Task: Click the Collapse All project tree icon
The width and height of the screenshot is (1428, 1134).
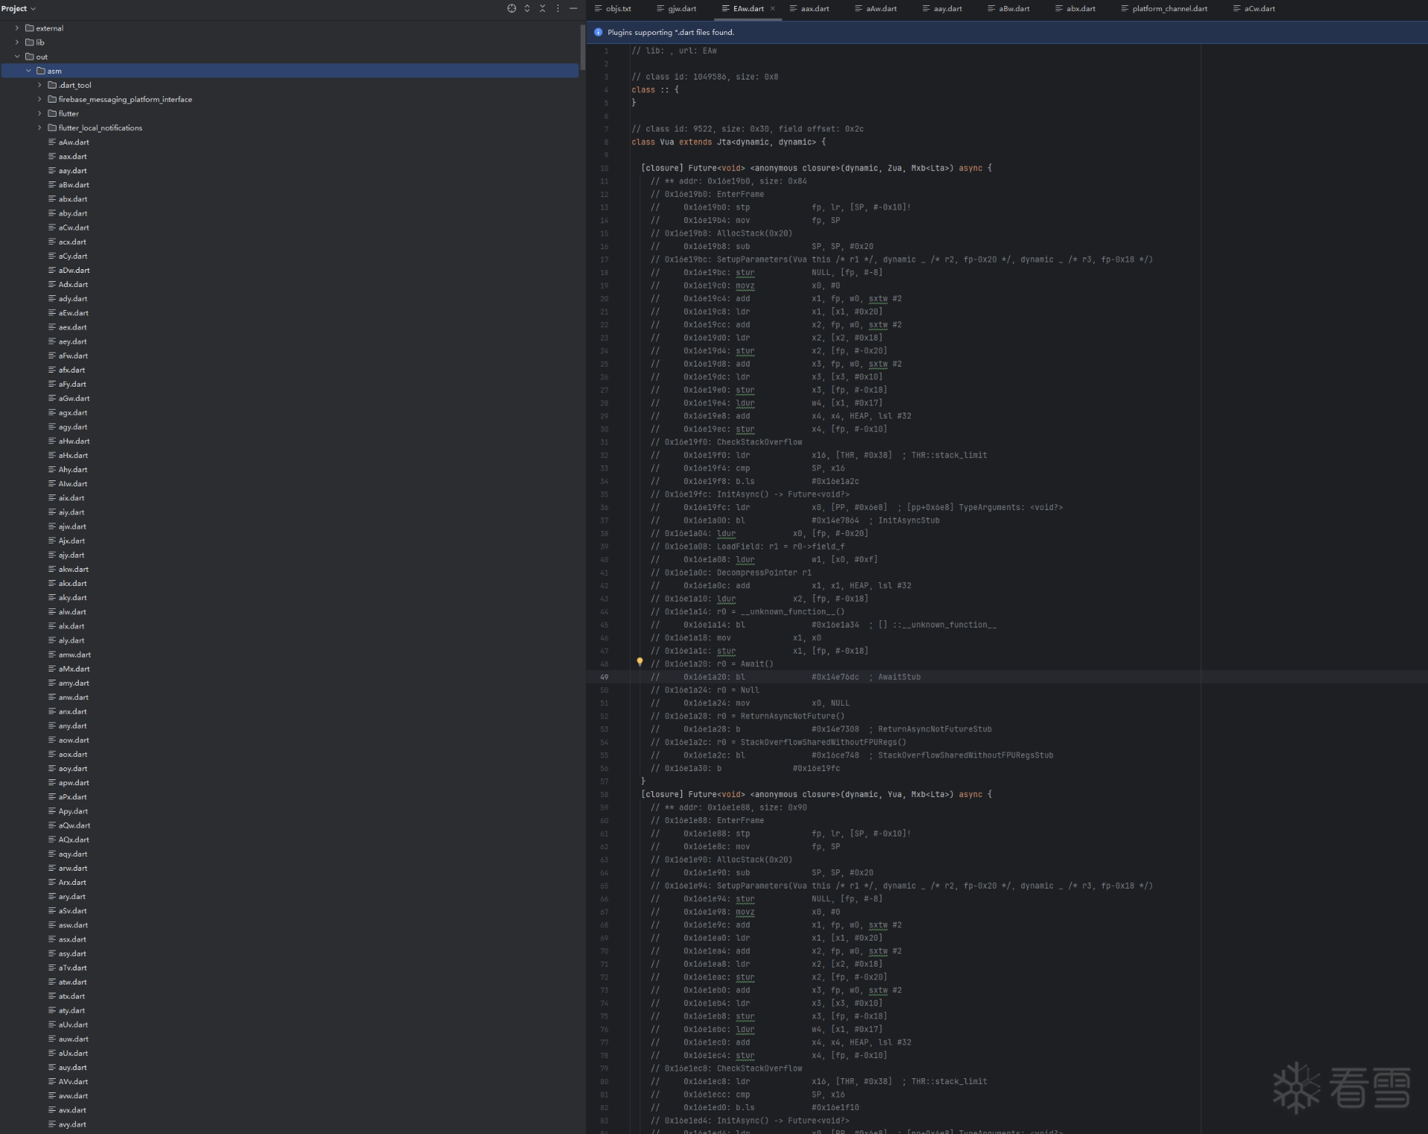Action: pos(542,8)
